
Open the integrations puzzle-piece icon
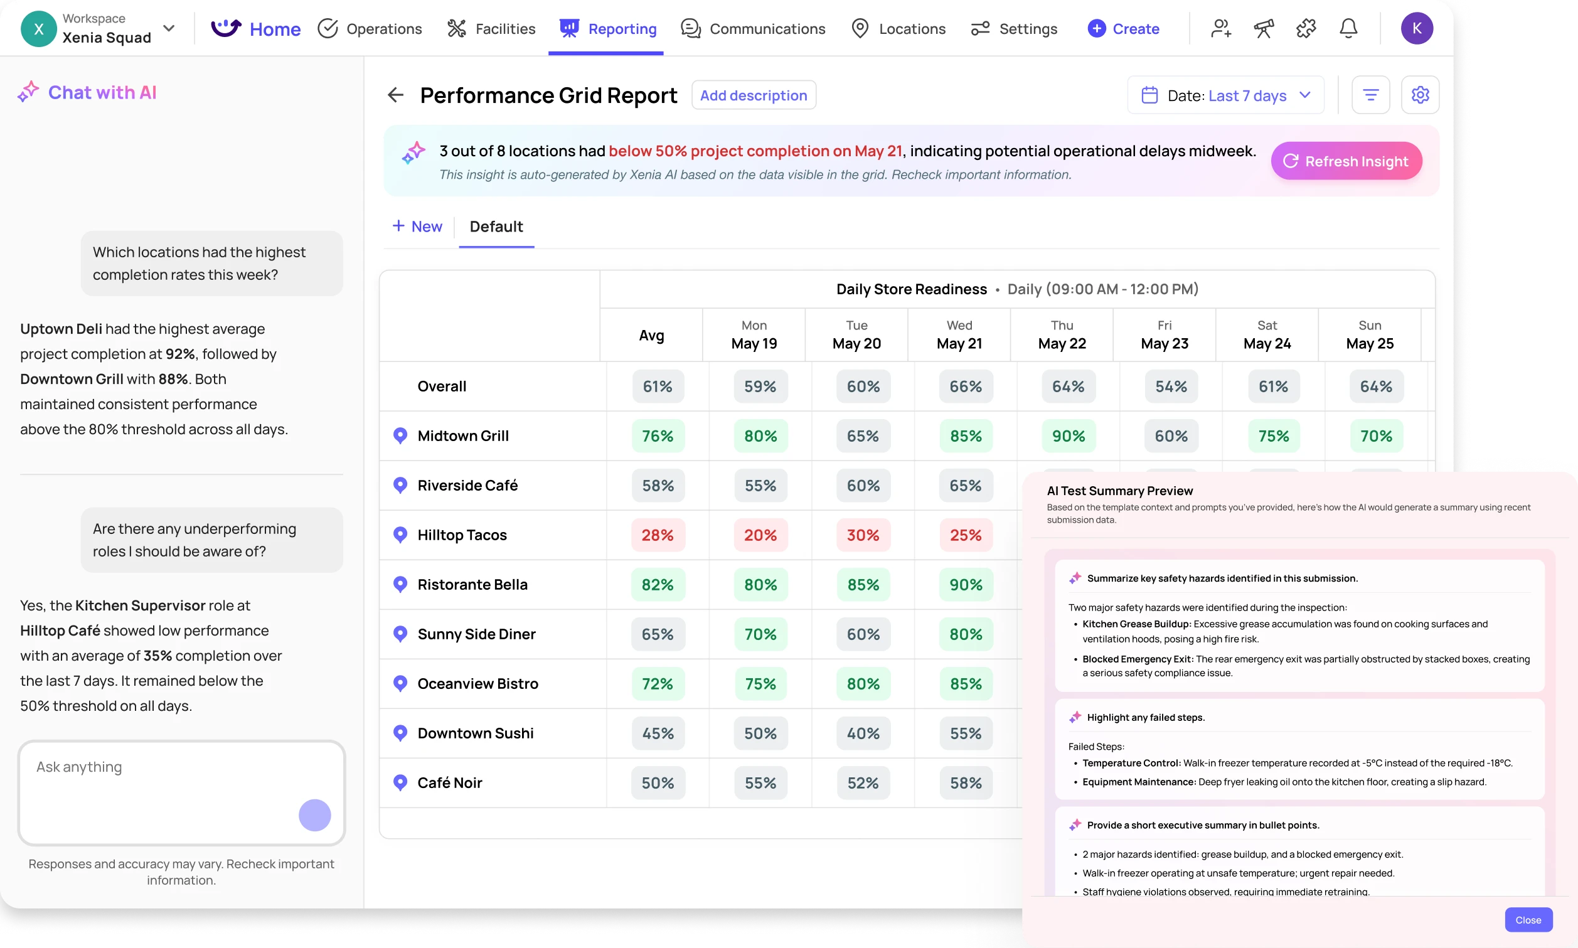(x=1306, y=28)
